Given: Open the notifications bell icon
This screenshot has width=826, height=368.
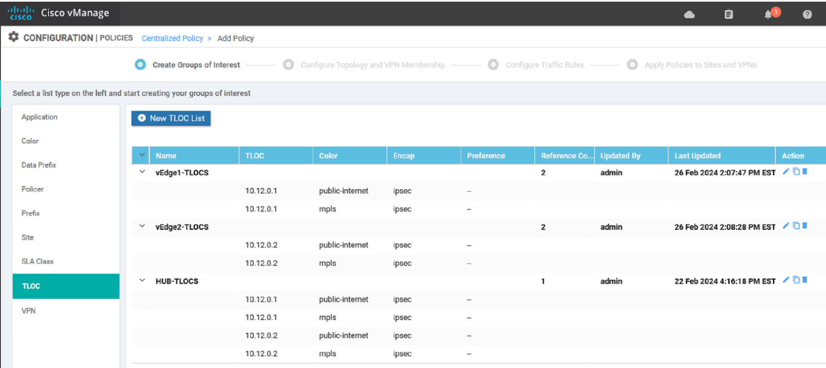Looking at the screenshot, I should [768, 14].
